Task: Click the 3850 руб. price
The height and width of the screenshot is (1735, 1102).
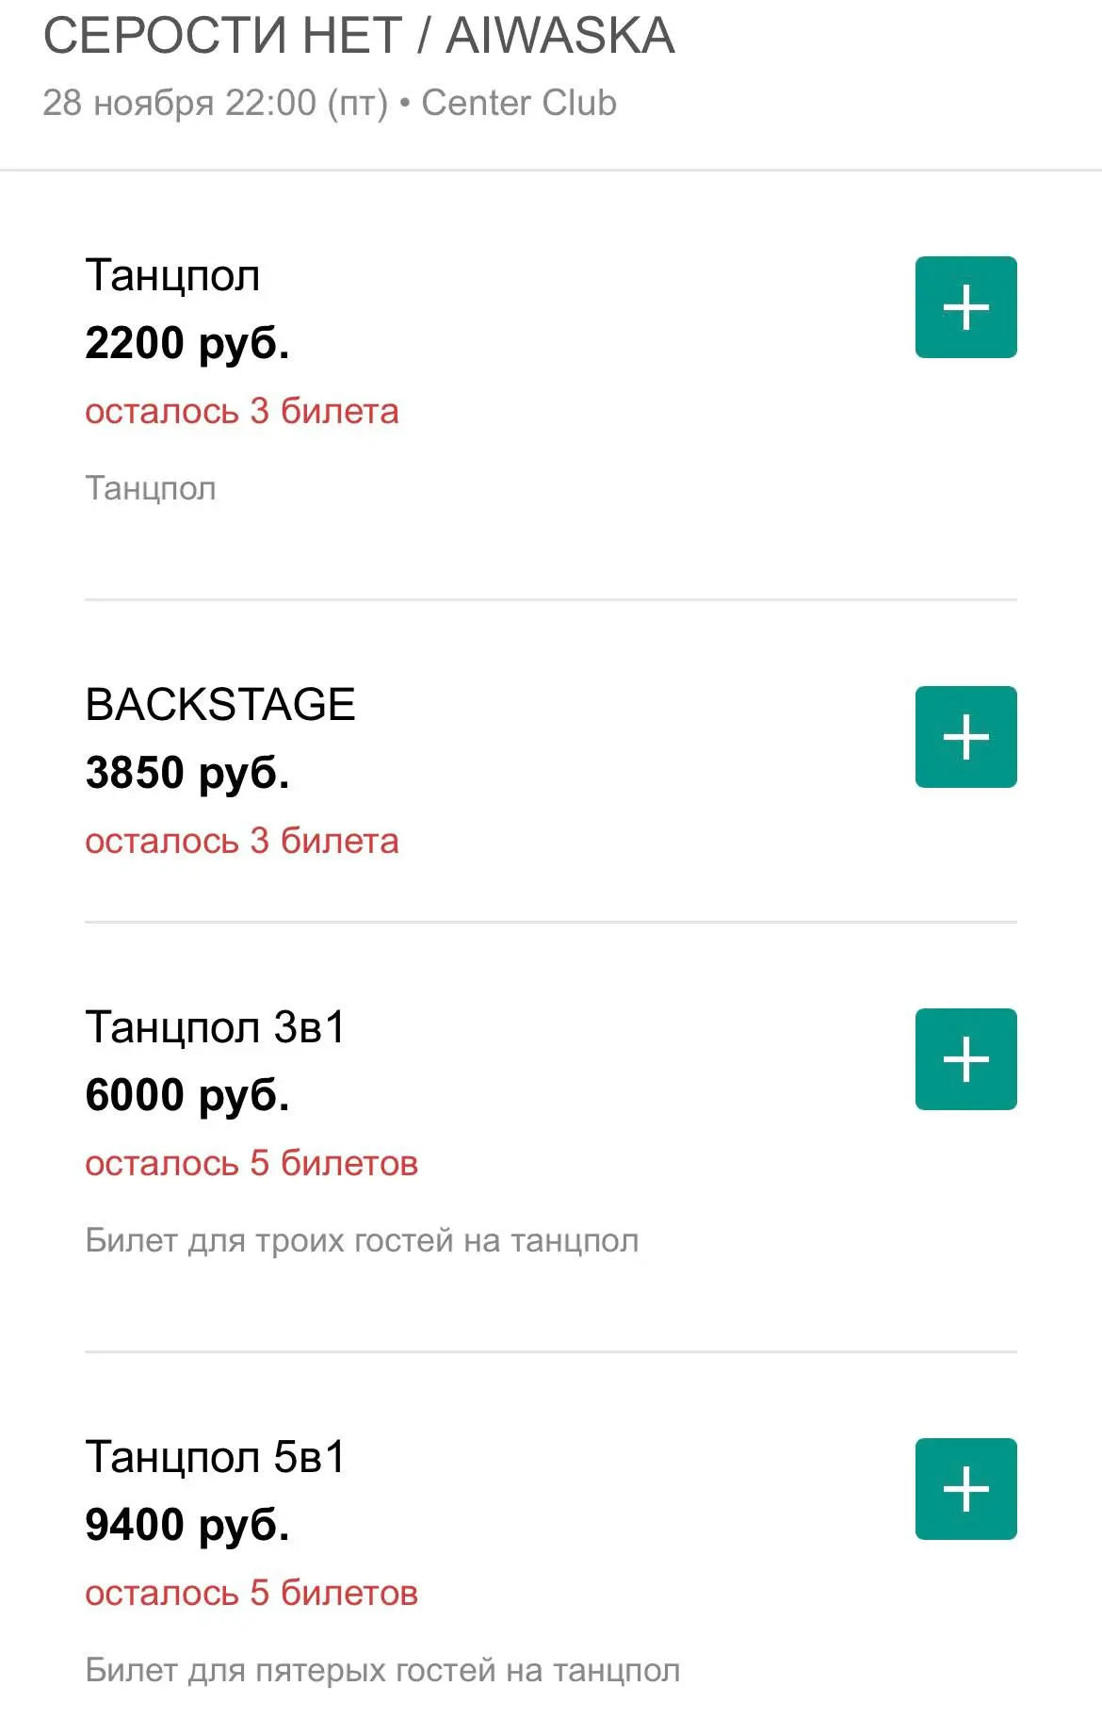Action: pyautogui.click(x=187, y=773)
